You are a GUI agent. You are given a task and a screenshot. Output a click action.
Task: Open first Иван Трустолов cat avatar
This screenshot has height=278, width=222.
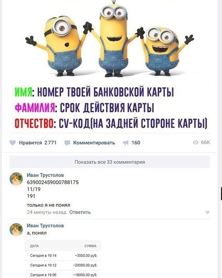tap(16, 179)
